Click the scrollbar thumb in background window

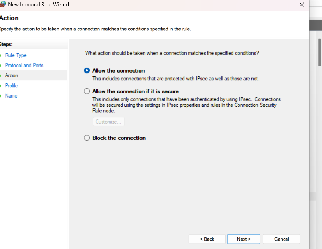point(320,52)
